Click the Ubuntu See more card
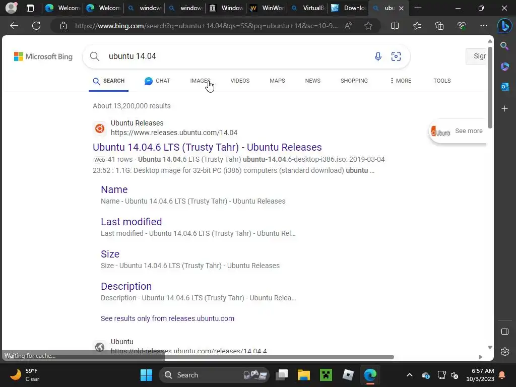516x387 pixels. [458, 131]
